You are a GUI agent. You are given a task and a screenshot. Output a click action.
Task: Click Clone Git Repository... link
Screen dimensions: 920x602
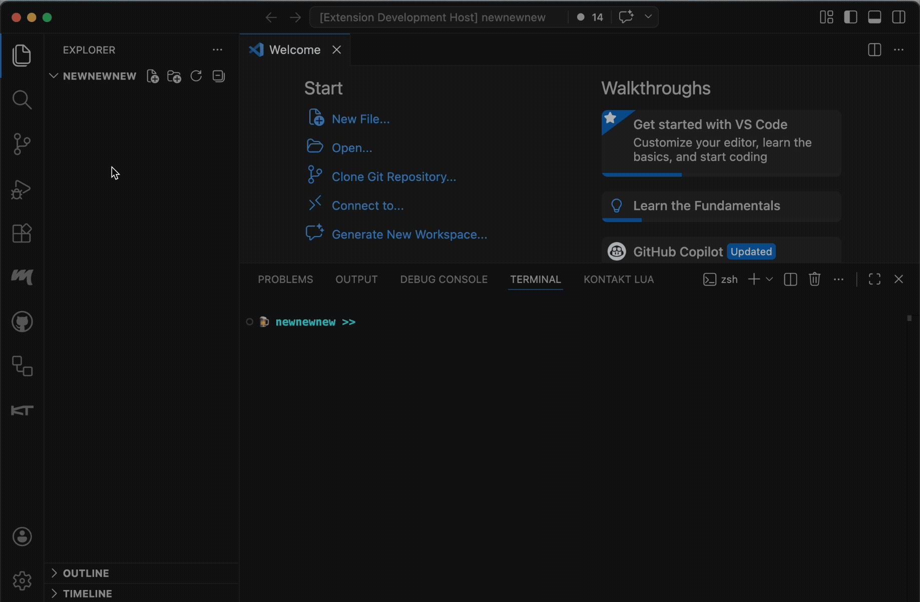pos(394,176)
